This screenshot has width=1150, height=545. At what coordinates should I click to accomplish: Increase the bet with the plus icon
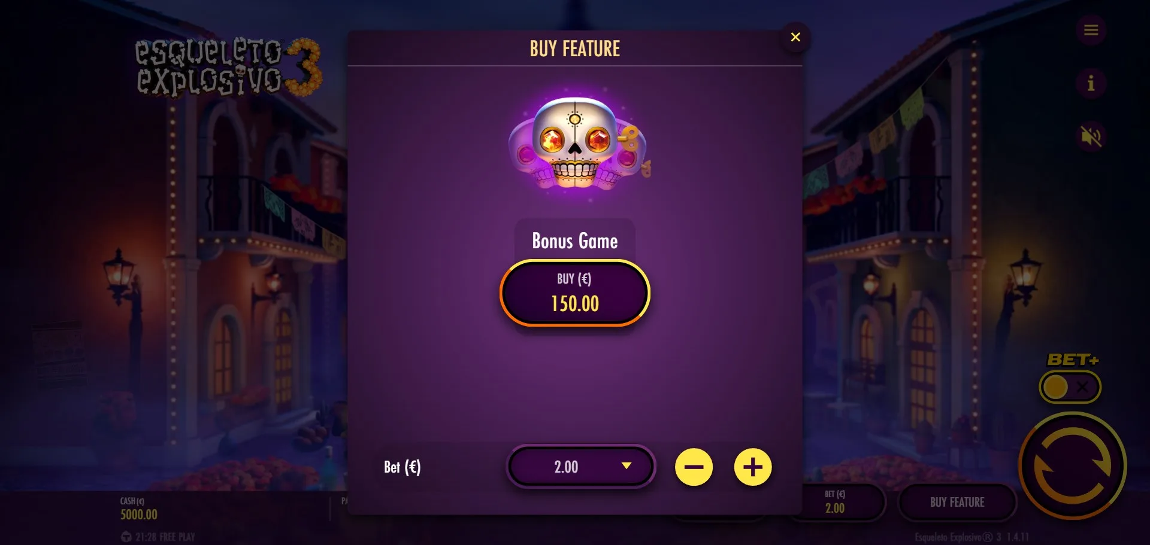(x=753, y=467)
